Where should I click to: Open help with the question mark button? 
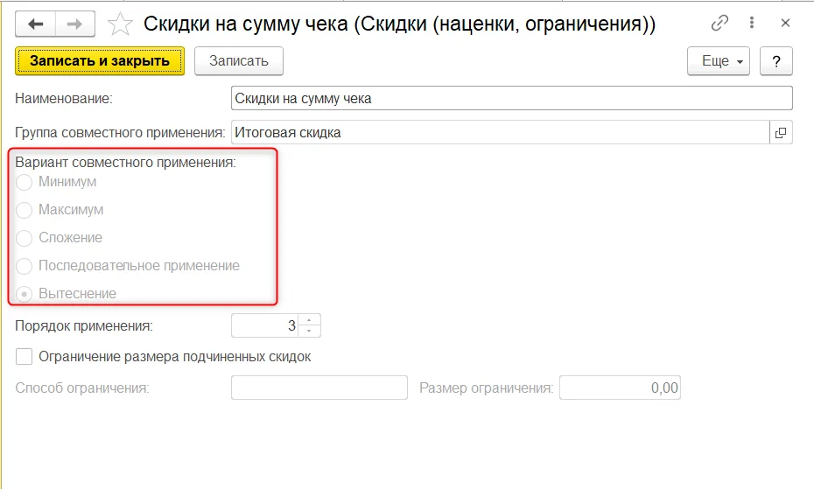click(776, 60)
